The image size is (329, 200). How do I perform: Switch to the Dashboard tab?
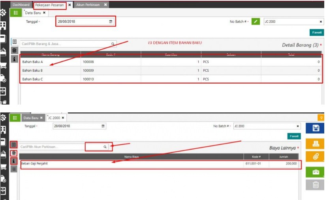21,5
